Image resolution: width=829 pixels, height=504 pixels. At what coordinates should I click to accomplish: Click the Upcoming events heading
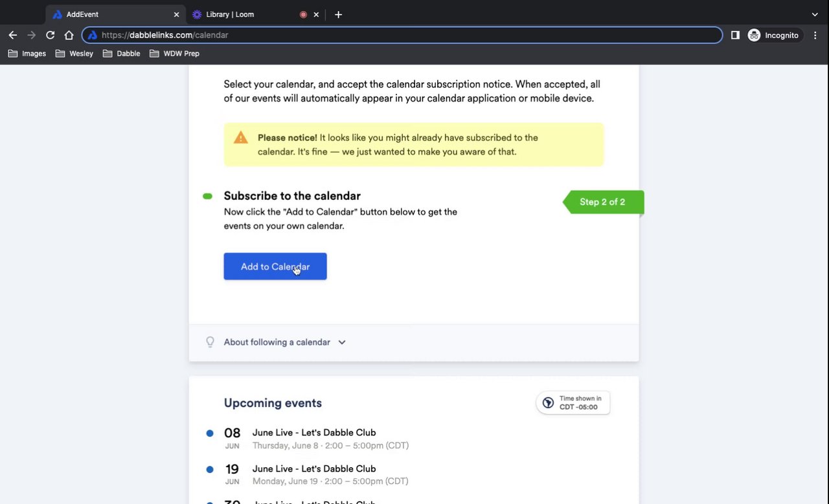click(273, 403)
